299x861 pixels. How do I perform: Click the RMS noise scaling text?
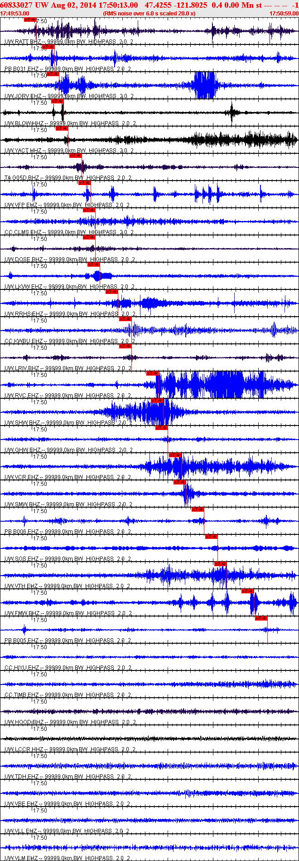point(149,14)
